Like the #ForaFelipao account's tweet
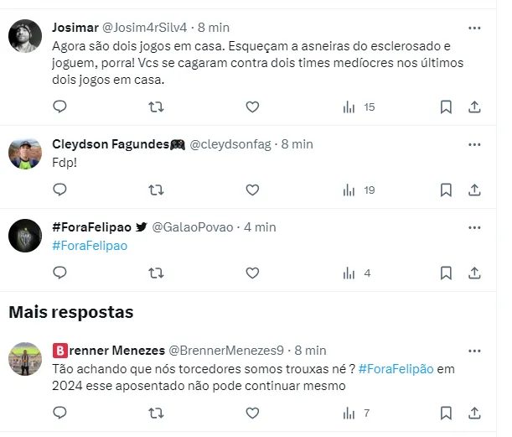Image resolution: width=512 pixels, height=437 pixels. (x=252, y=273)
